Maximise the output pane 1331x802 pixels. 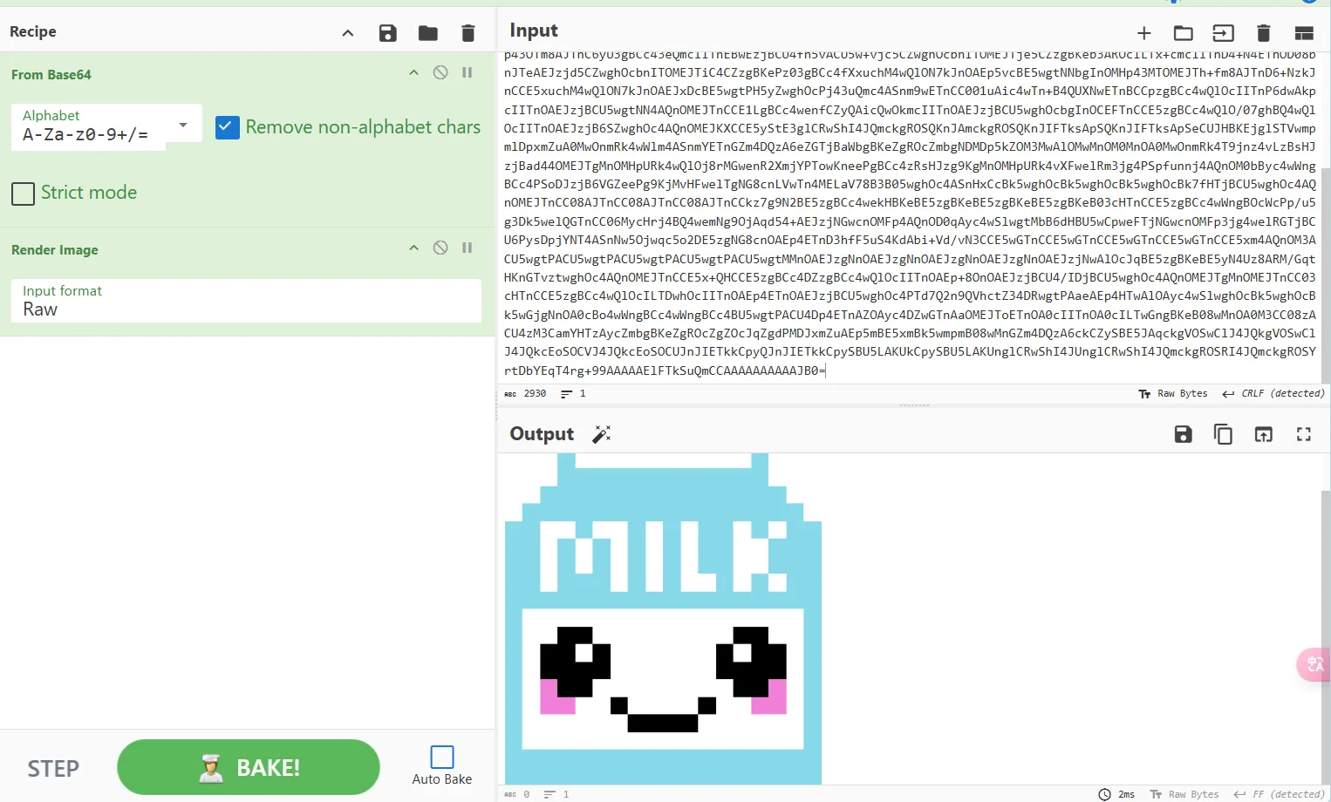(x=1303, y=434)
